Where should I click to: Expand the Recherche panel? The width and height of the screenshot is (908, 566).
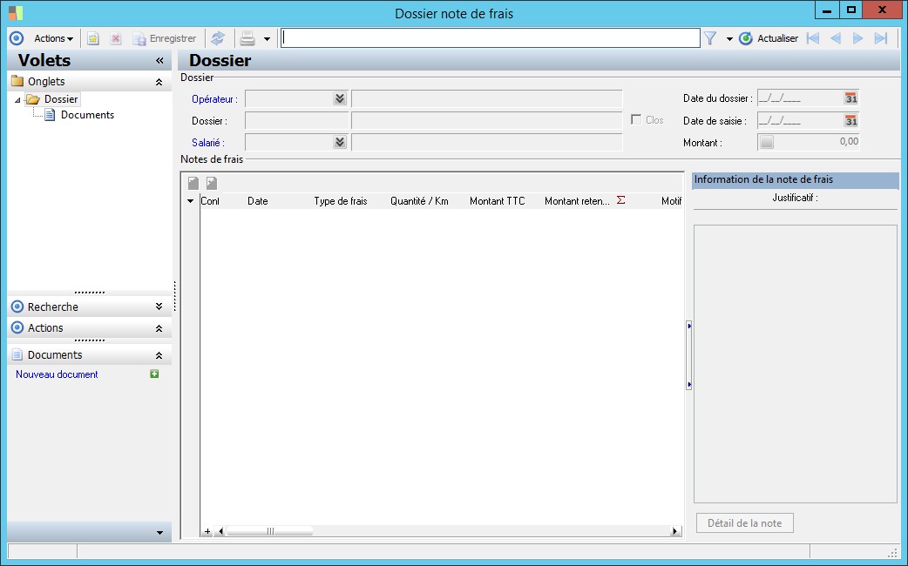click(159, 307)
